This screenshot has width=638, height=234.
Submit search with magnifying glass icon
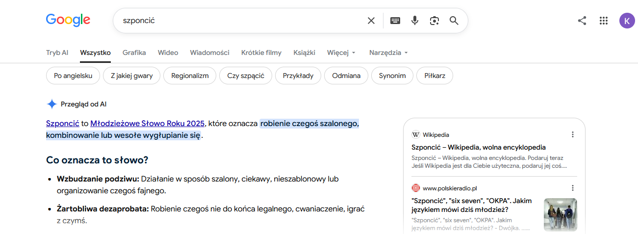coord(454,21)
